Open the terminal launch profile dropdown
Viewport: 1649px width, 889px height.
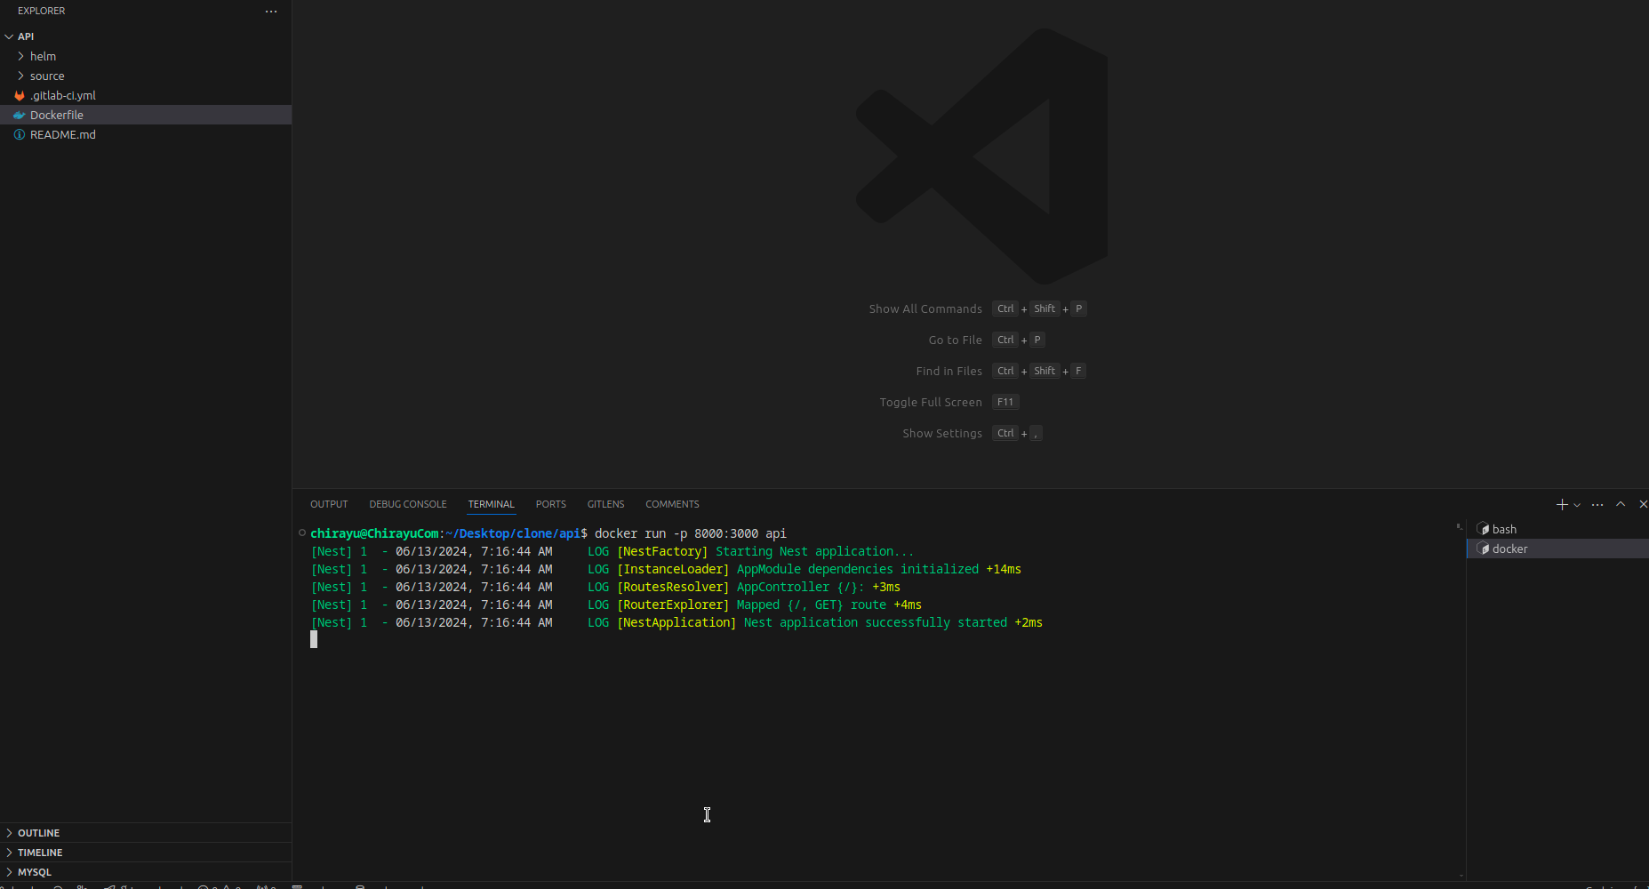(1577, 505)
